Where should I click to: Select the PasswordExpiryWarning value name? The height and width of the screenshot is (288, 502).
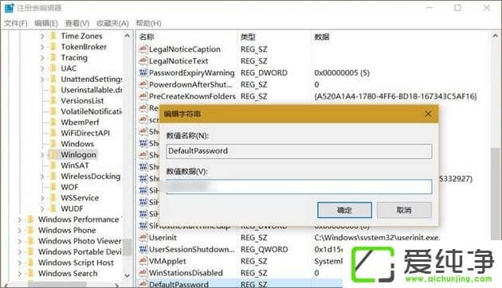coord(192,72)
